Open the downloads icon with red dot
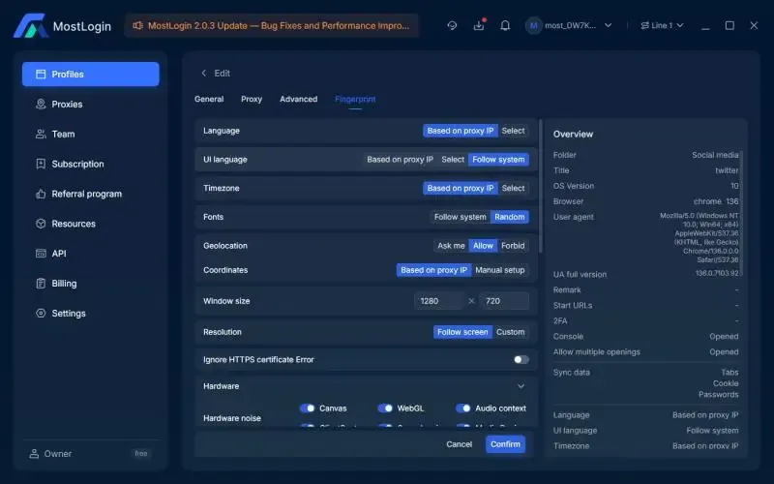774x484 pixels. coord(479,25)
